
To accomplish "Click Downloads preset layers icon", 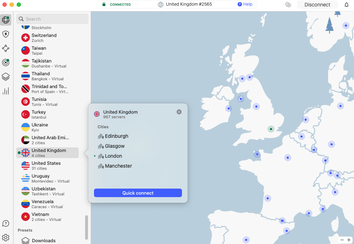I will pyautogui.click(x=26, y=240).
